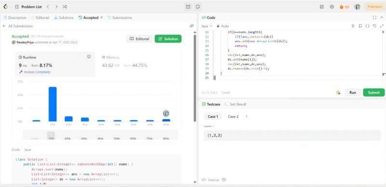Open the timer alarm clock icon
Image resolution: width=386 pixels, height=187 pixels.
coord(188,7)
